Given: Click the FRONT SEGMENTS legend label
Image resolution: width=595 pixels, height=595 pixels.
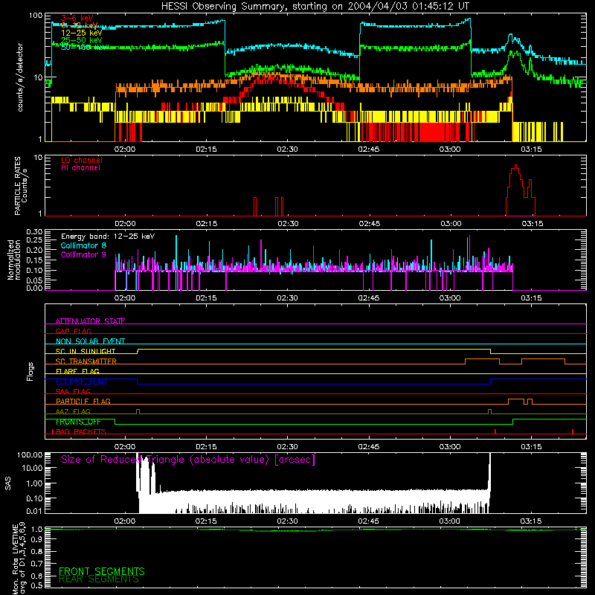Looking at the screenshot, I should [102, 571].
